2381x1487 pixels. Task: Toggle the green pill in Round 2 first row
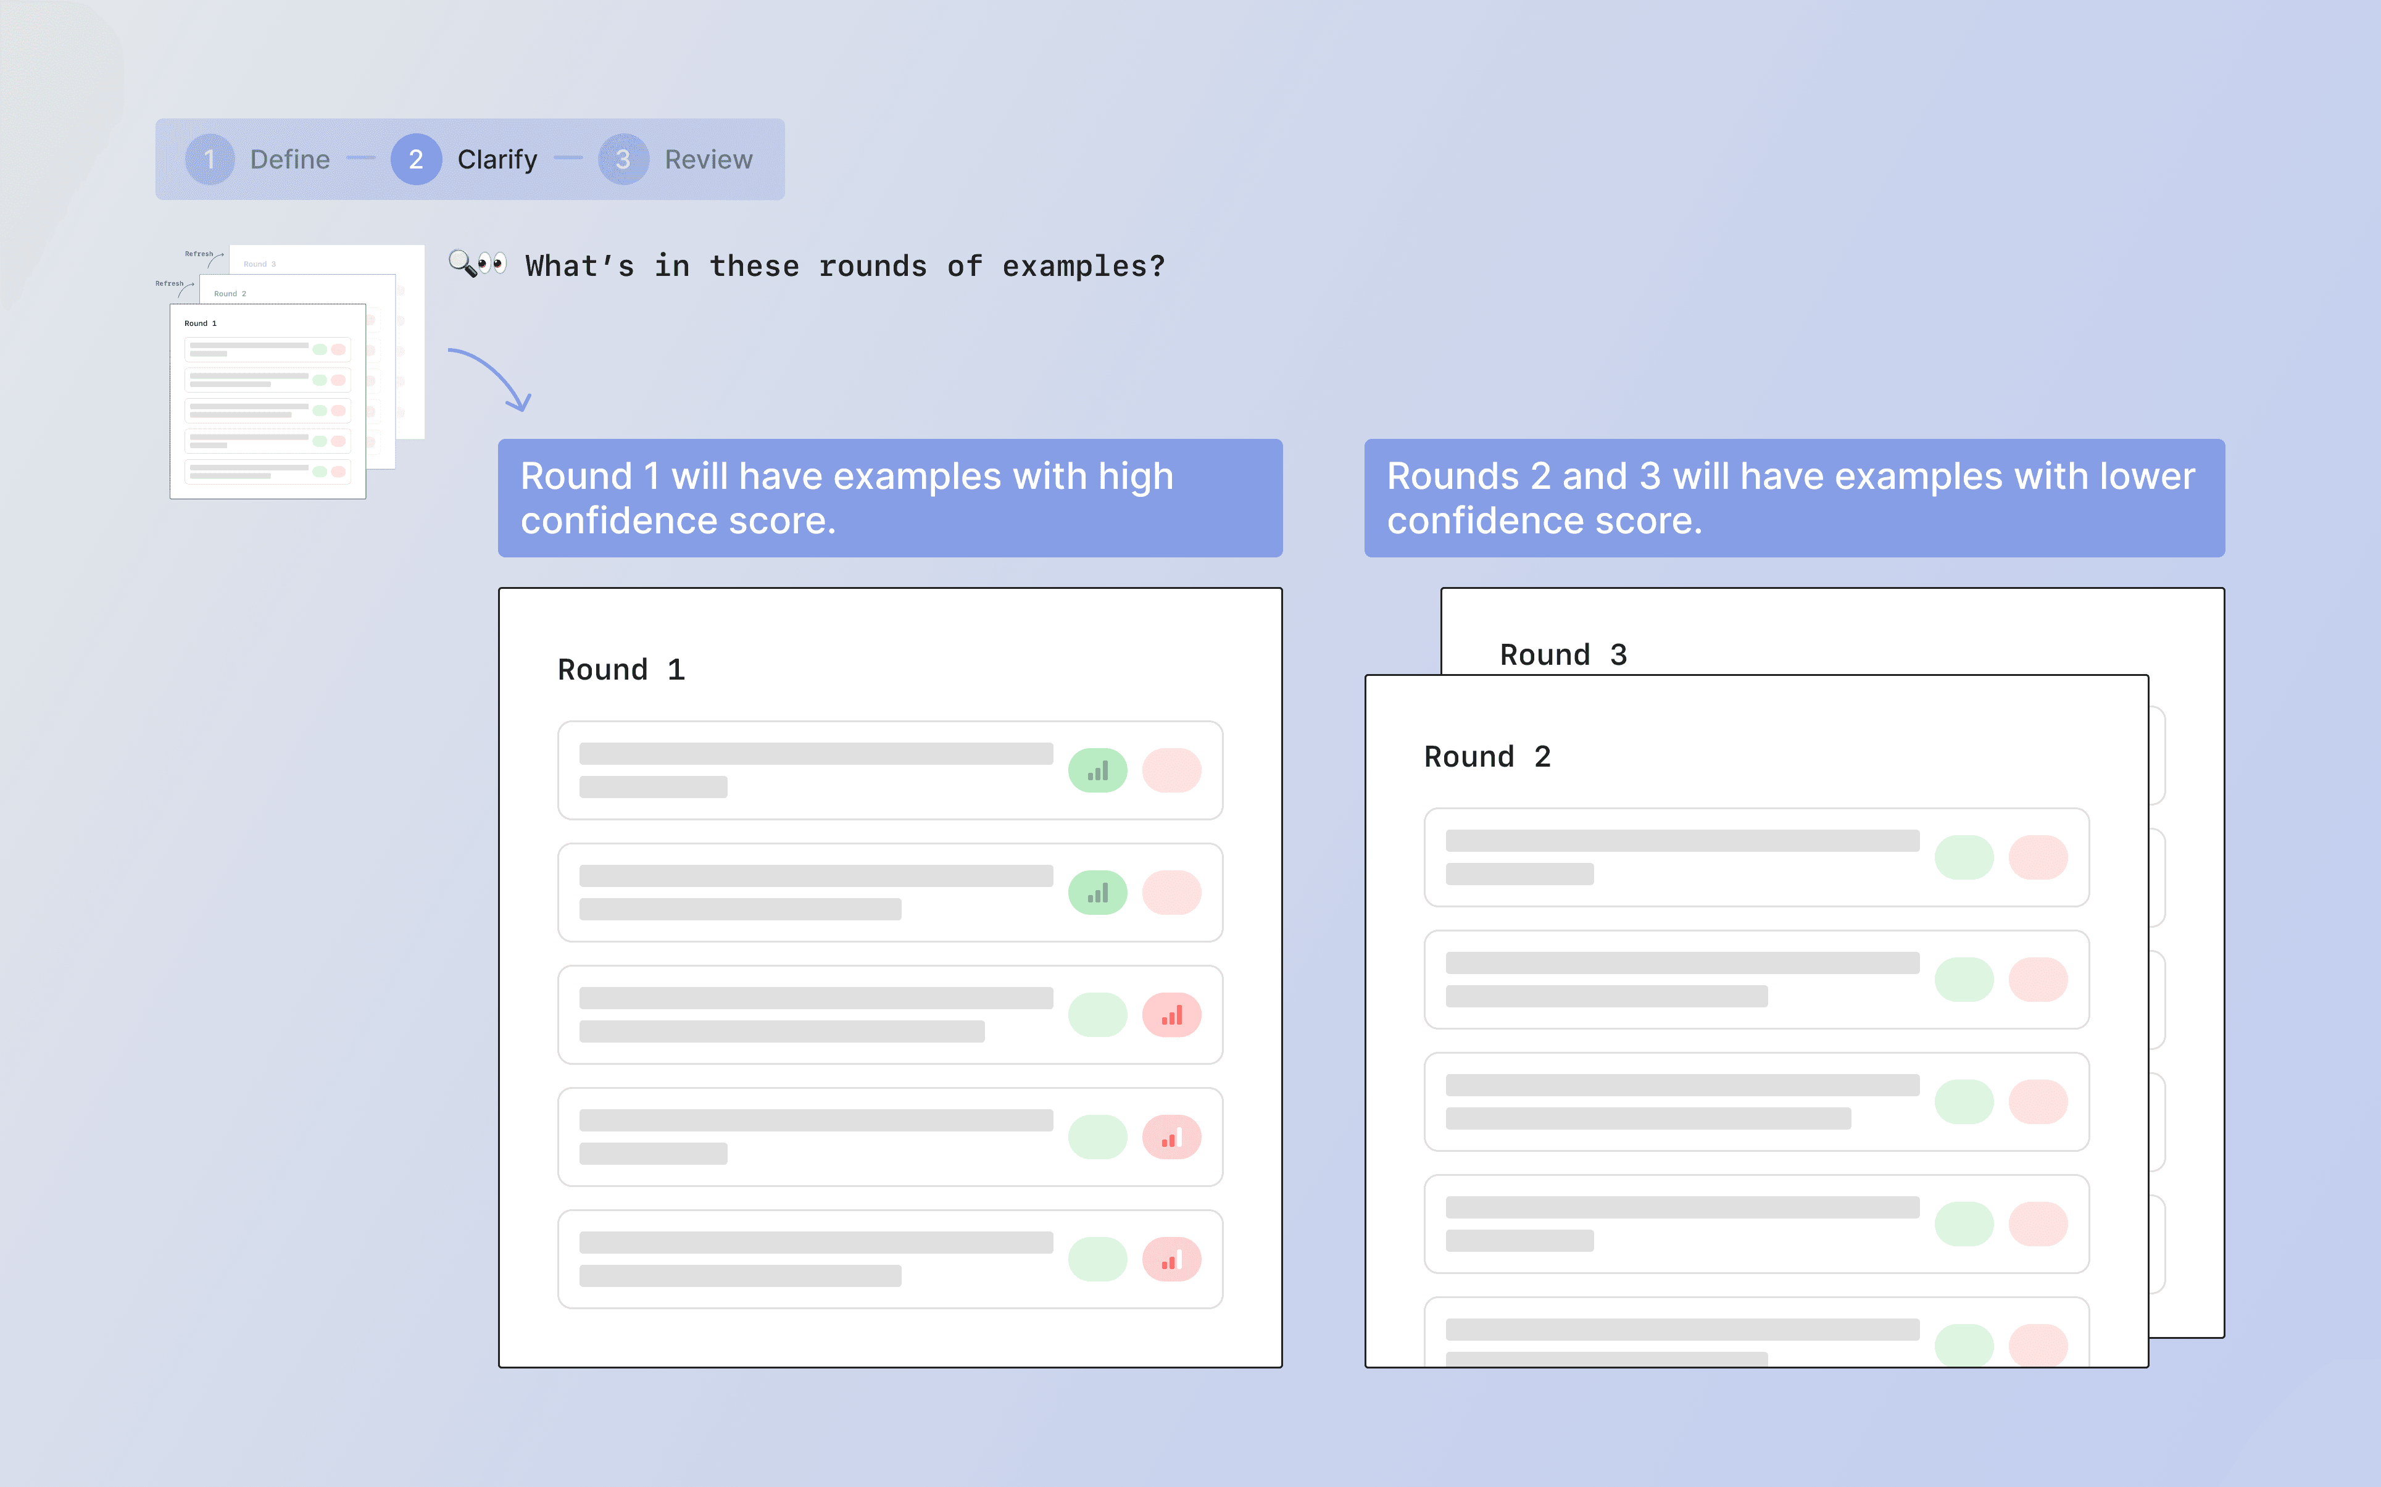[1963, 857]
